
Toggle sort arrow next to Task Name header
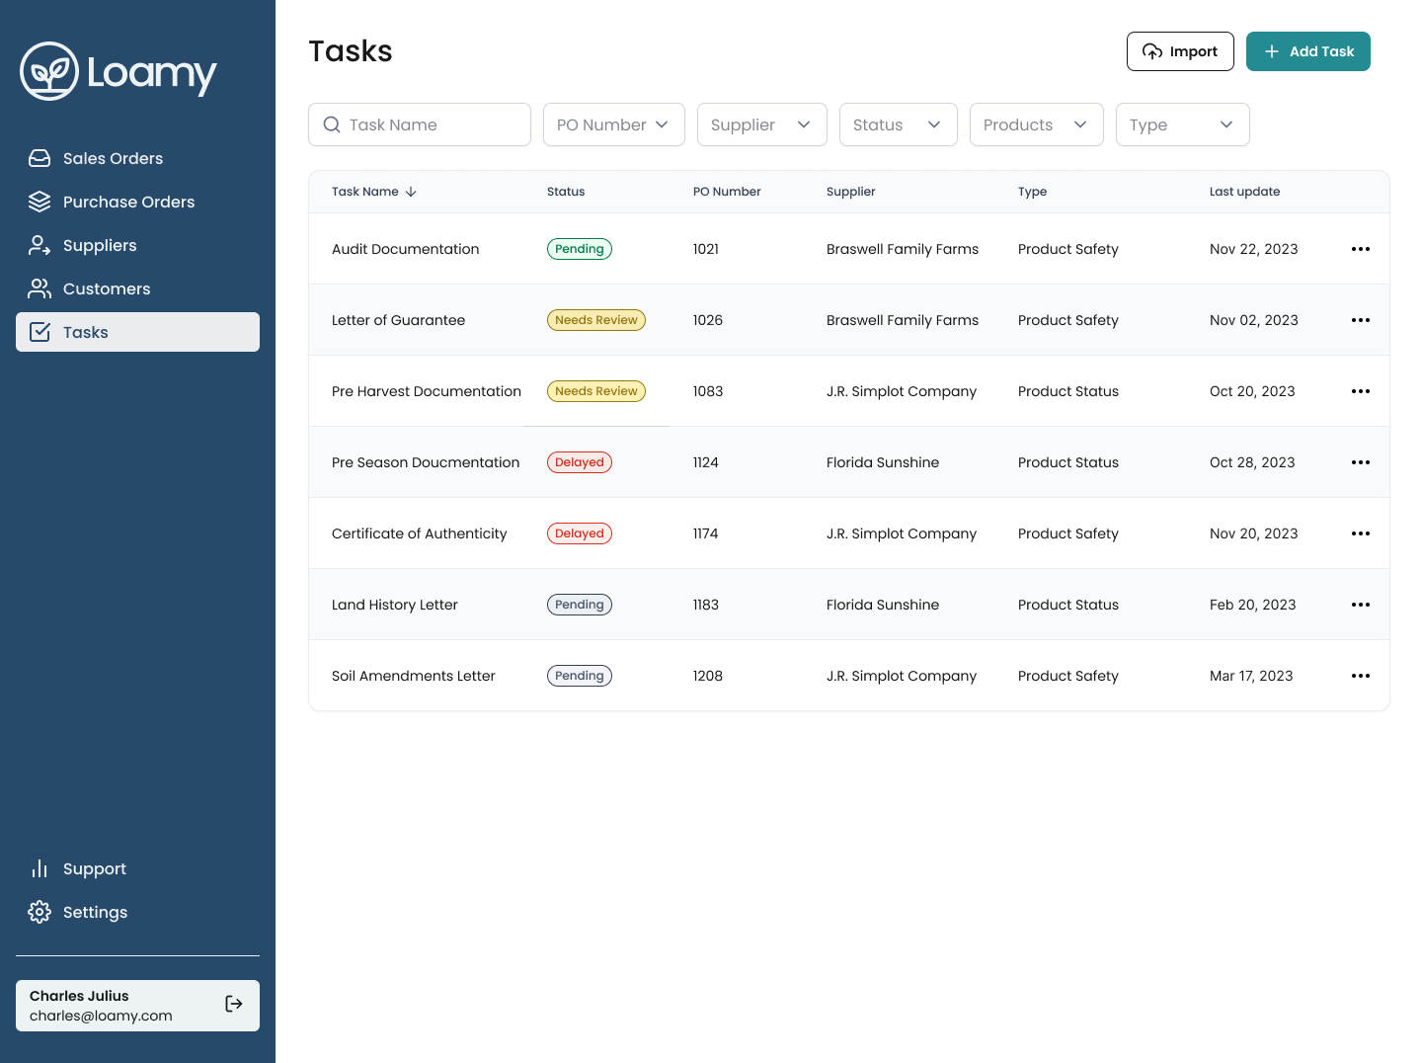[411, 192]
